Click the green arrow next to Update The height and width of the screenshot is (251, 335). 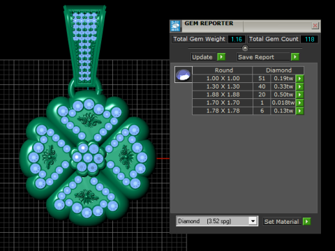click(x=221, y=57)
